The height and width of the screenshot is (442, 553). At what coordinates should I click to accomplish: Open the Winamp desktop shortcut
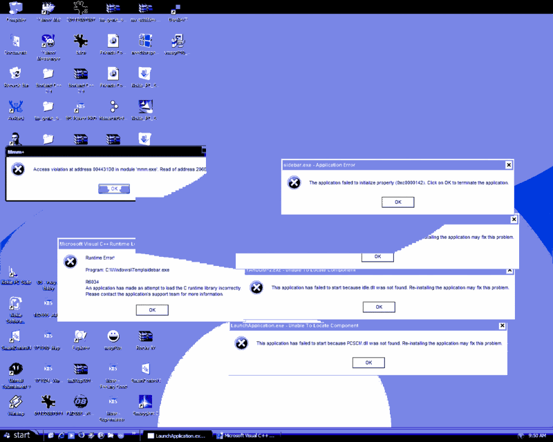pyautogui.click(x=15, y=403)
